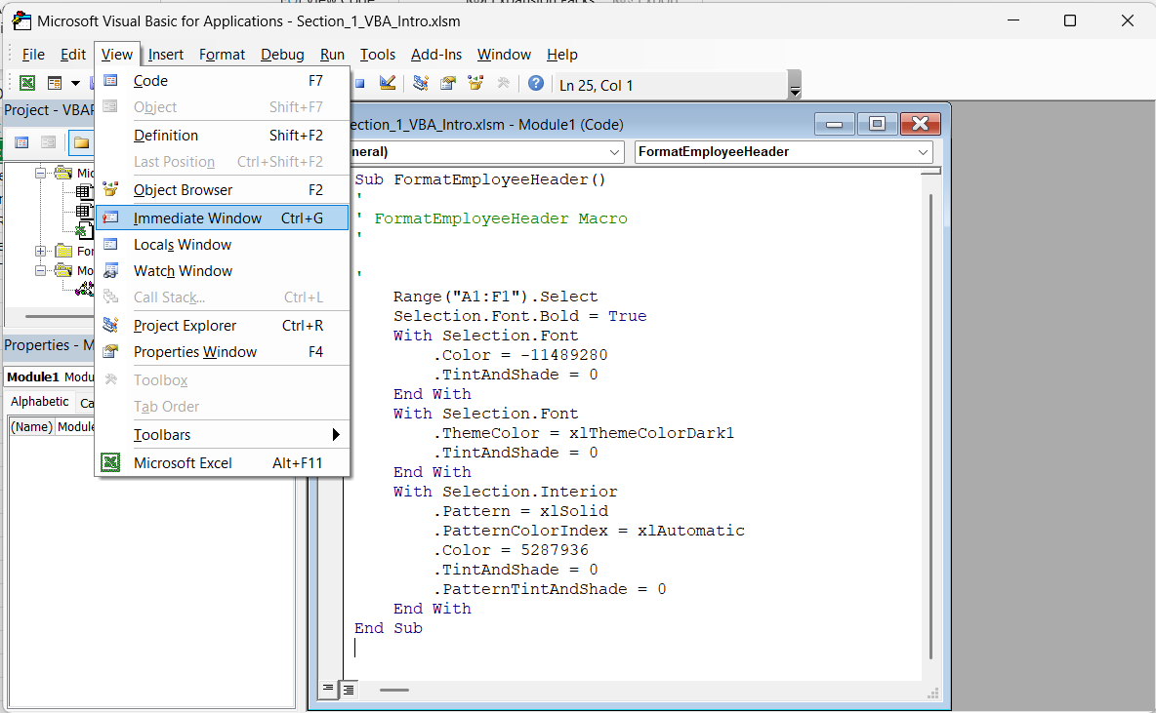Screen dimensions: 1156x713
Task: Open the Format menu
Action: pos(222,55)
